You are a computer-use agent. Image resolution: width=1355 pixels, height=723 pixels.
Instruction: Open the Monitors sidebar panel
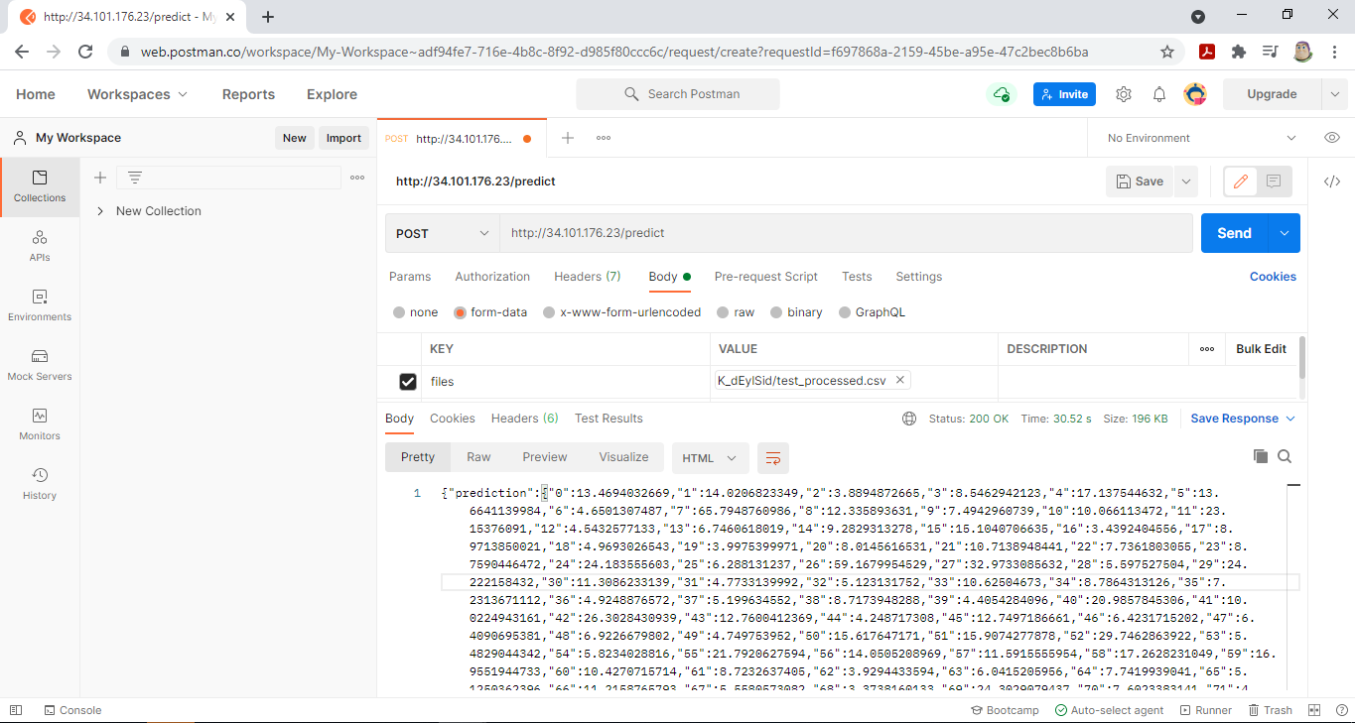pos(40,423)
